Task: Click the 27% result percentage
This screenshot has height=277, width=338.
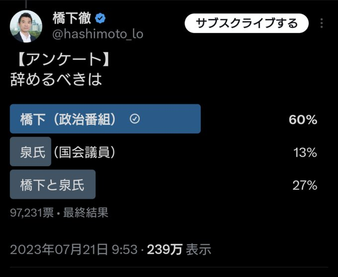Action: [x=304, y=185]
